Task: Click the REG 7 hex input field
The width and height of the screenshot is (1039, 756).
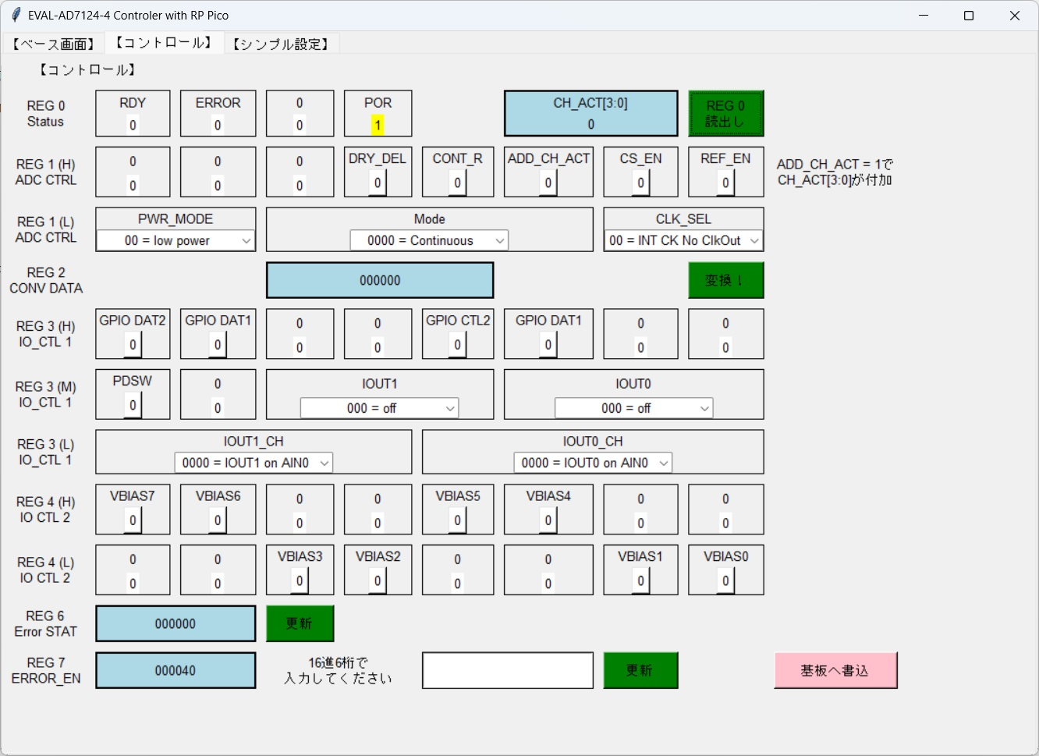Action: pyautogui.click(x=508, y=671)
